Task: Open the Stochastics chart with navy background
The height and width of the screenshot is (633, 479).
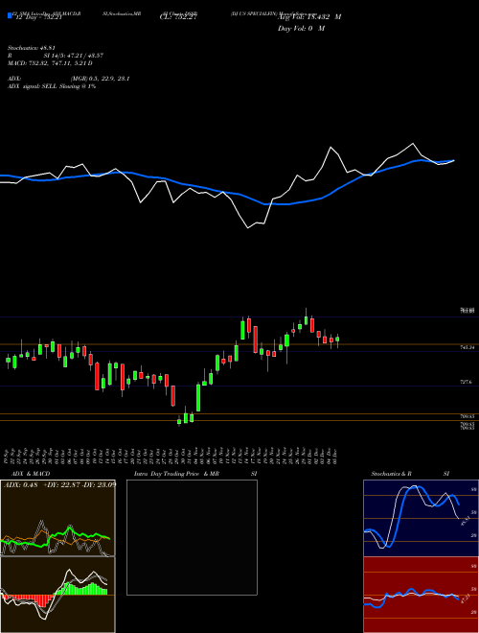Action: (x=421, y=518)
